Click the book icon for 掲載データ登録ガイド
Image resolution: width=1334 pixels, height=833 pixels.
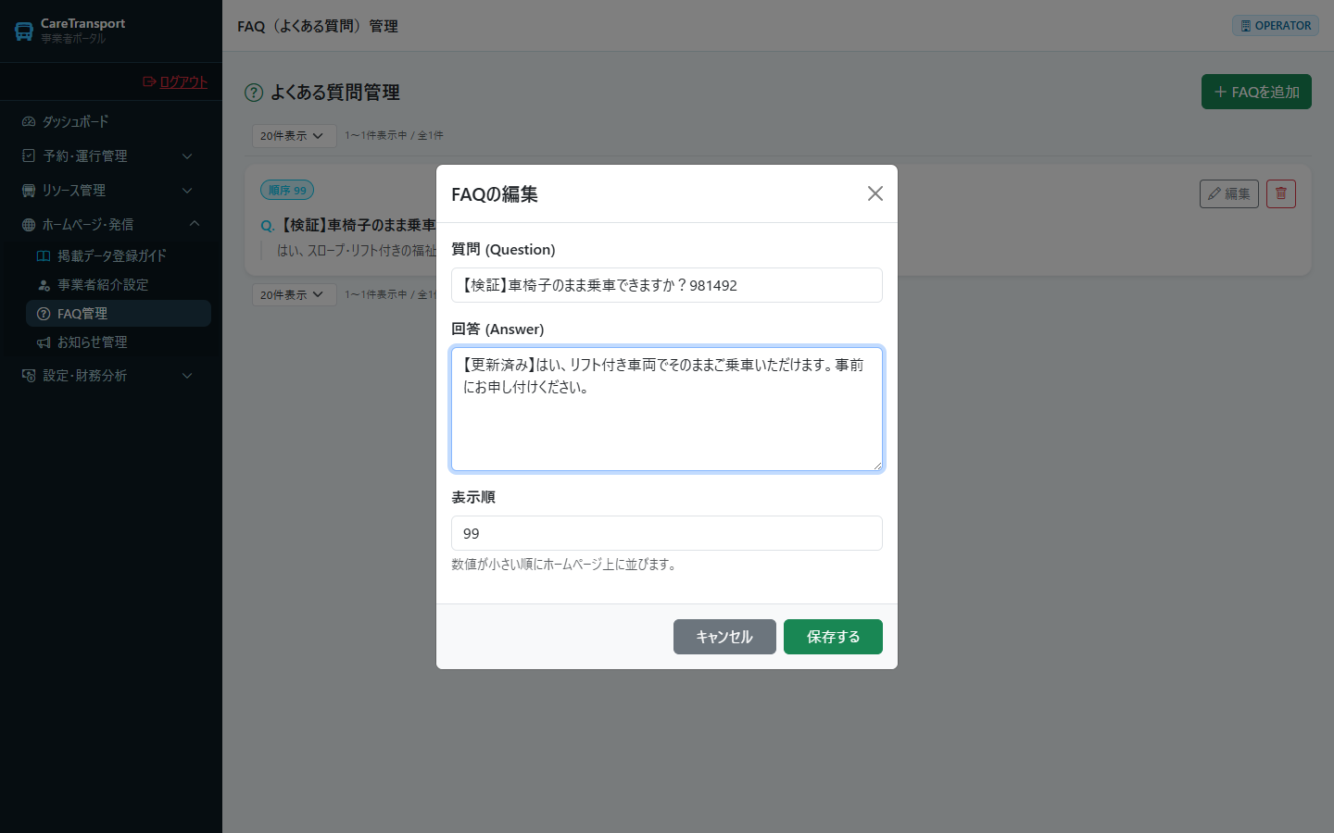(x=44, y=255)
